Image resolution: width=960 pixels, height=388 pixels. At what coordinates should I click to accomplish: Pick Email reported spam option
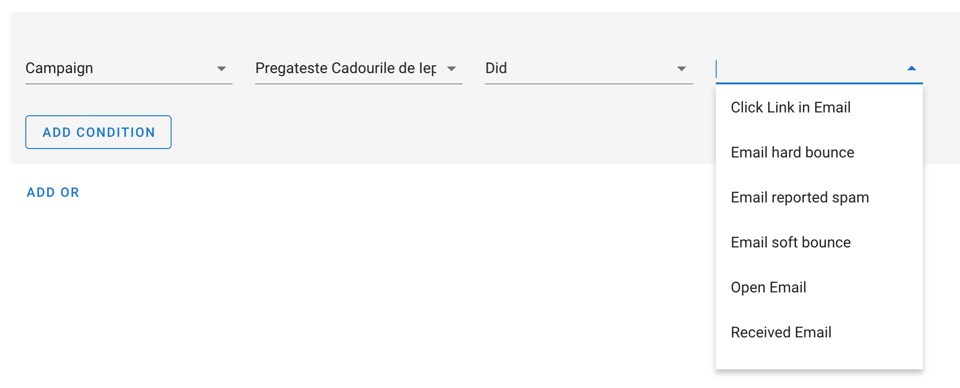(800, 198)
